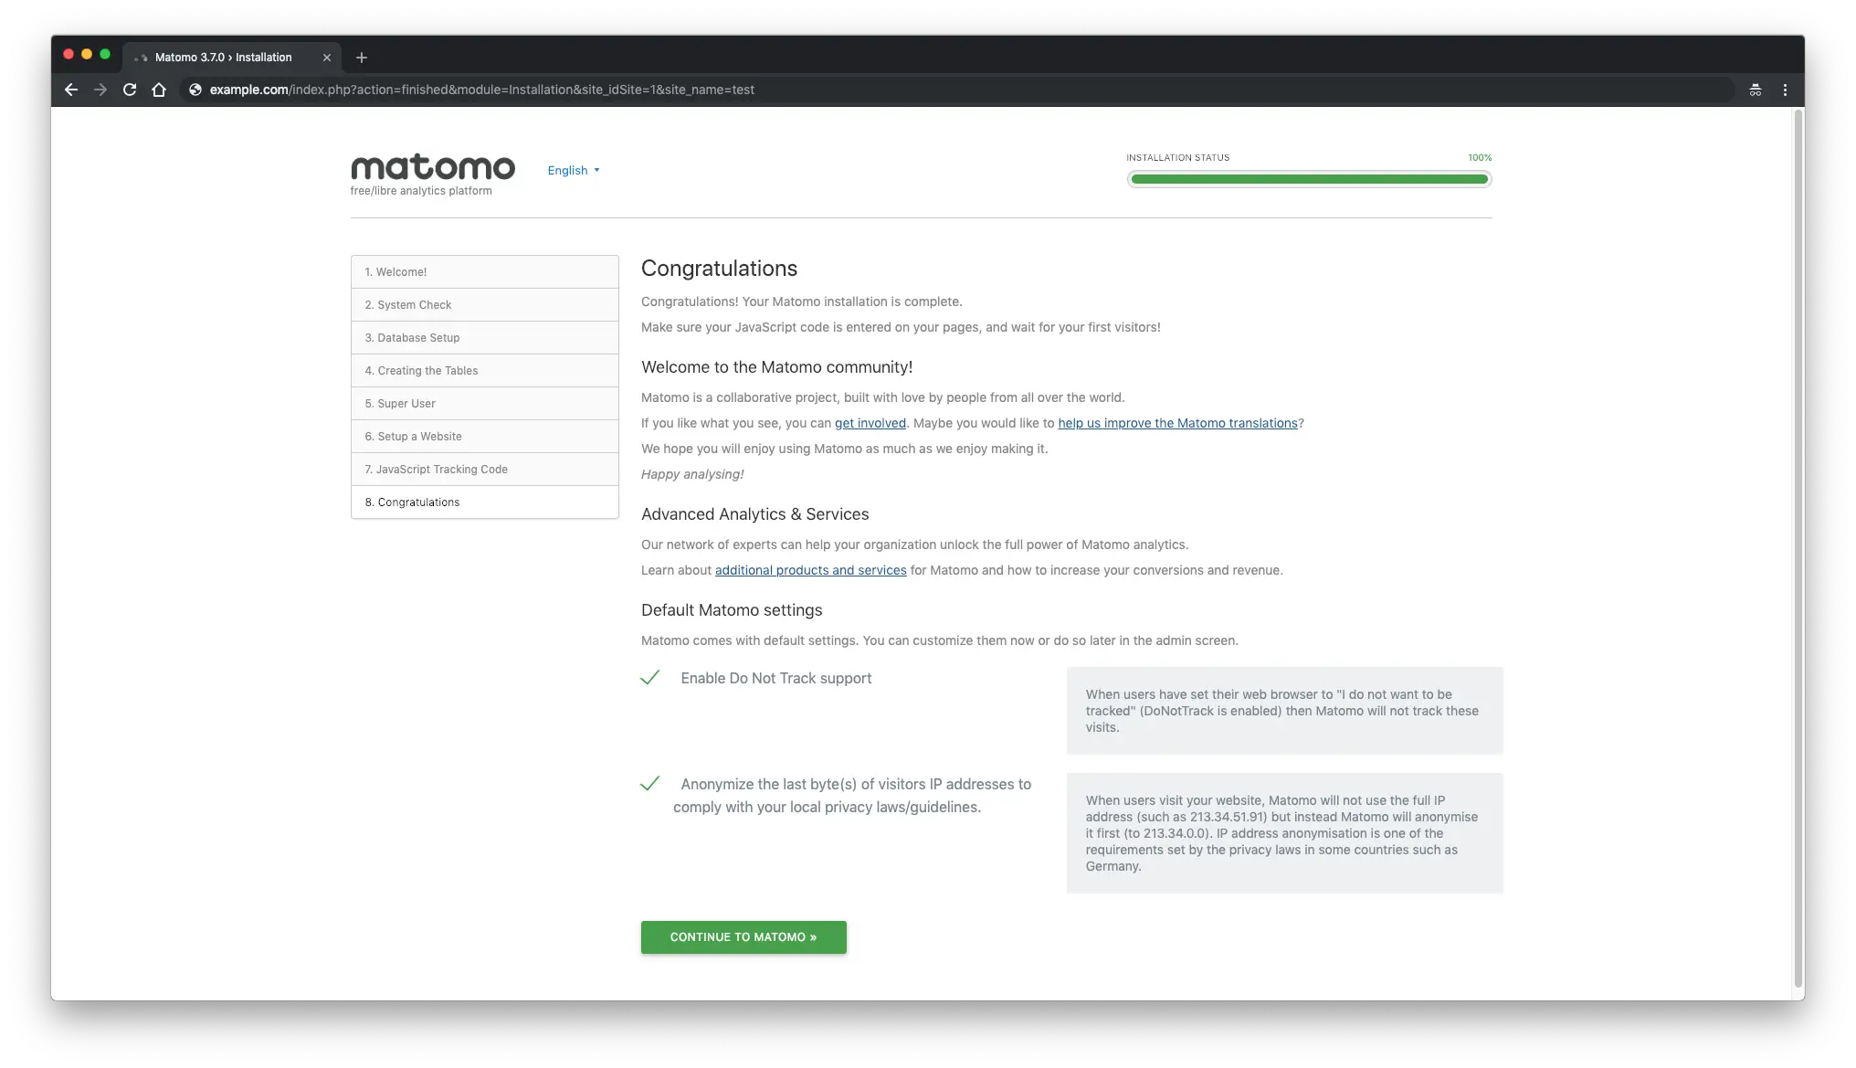Toggle the anonymize visitors IP addresses checkbox
The width and height of the screenshot is (1856, 1068).
tap(649, 784)
